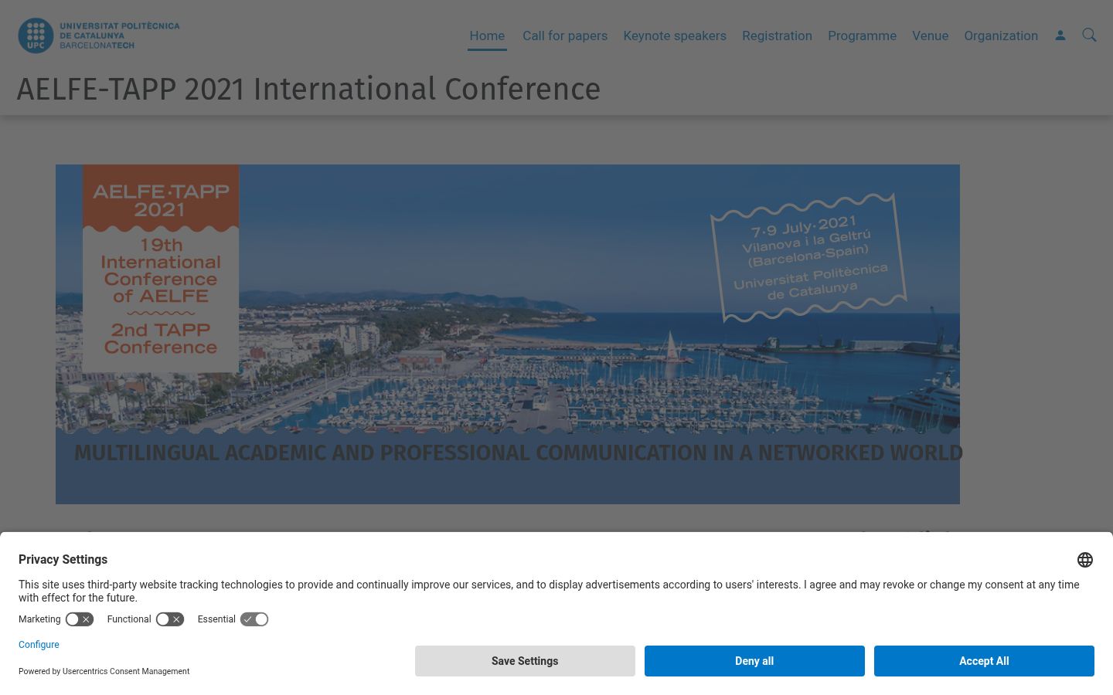Click the UPC university logo
The image size is (1113, 695).
[x=99, y=36]
